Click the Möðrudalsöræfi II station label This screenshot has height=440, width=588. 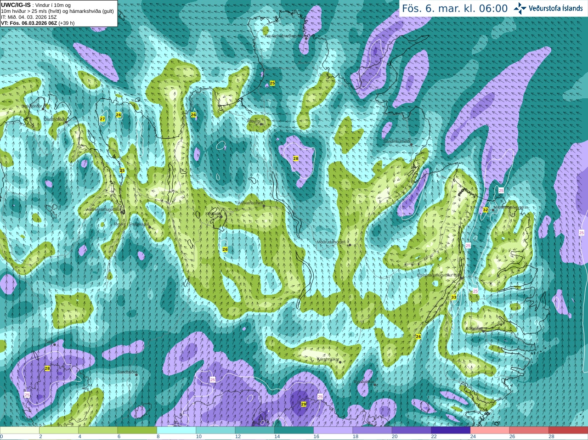(333, 242)
